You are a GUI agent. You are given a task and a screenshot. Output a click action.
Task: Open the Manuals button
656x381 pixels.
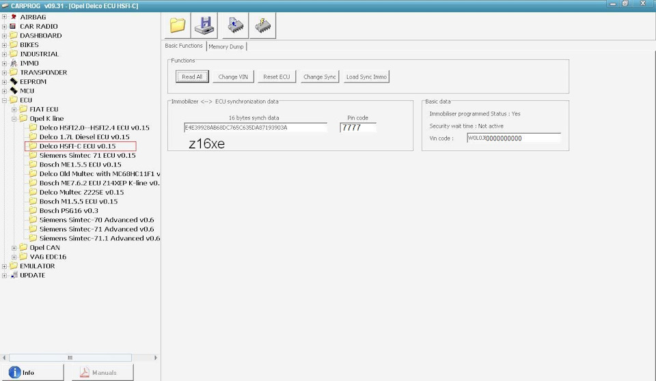coord(102,372)
